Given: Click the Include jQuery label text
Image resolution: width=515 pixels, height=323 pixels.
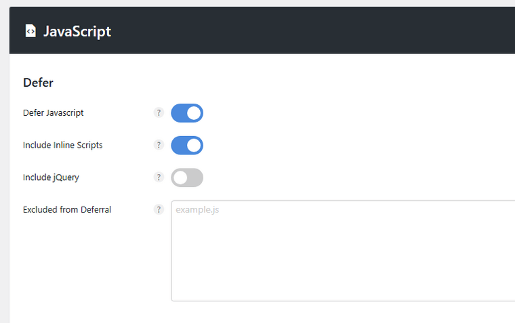Looking at the screenshot, I should 51,177.
